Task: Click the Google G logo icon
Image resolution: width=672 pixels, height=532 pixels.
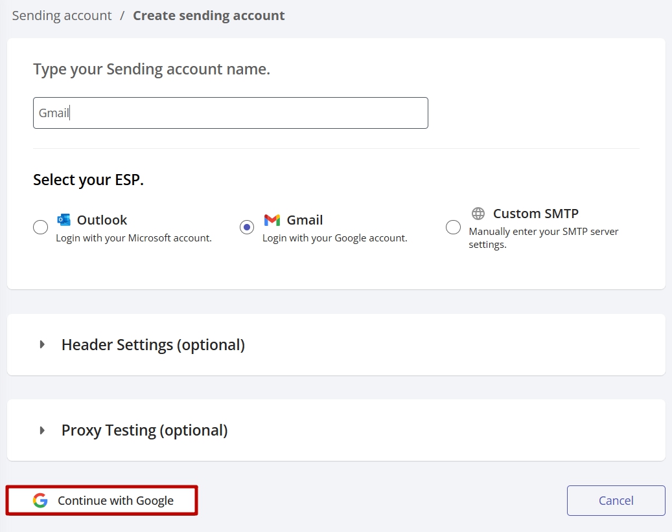Action: pyautogui.click(x=40, y=500)
